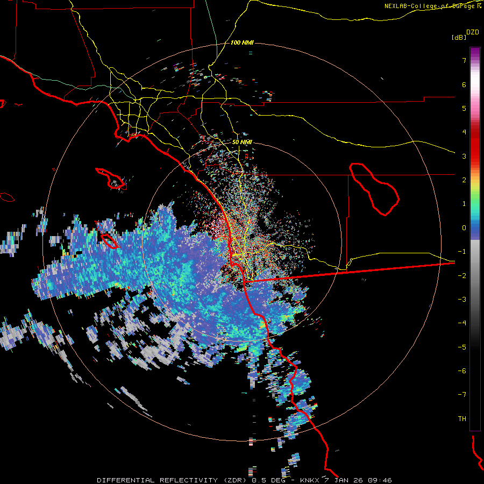Click the 50 NMI range ring label

point(242,143)
